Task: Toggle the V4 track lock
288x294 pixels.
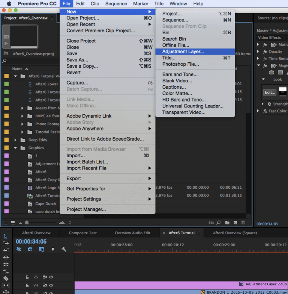Action: 27,285
